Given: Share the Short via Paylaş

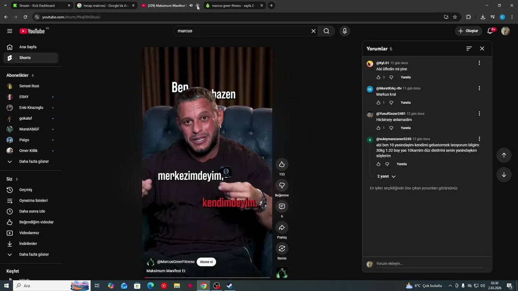Looking at the screenshot, I should 282,227.
